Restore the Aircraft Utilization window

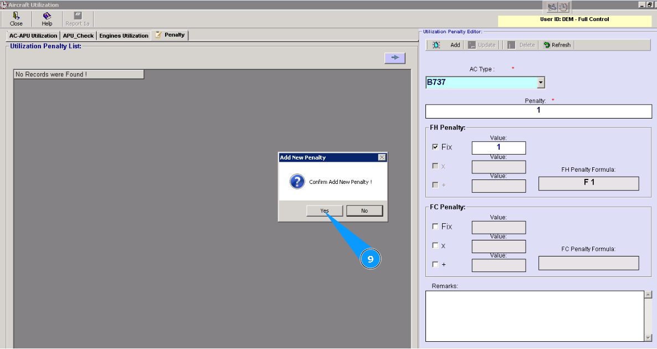coord(650,4)
